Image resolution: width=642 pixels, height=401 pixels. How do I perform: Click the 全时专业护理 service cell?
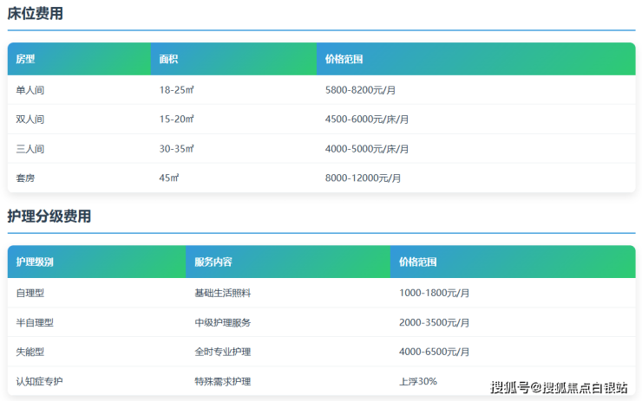tap(222, 352)
